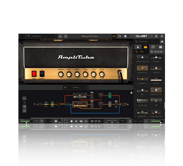This screenshot has width=183, height=166.
Task: Open the Custom Shop icon
Action: pos(125,36)
